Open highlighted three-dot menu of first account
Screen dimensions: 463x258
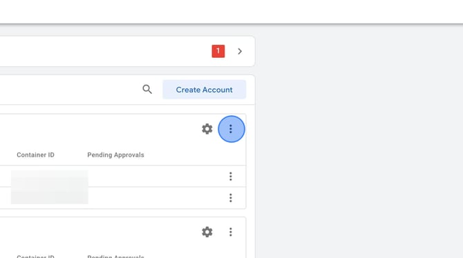pos(231,129)
